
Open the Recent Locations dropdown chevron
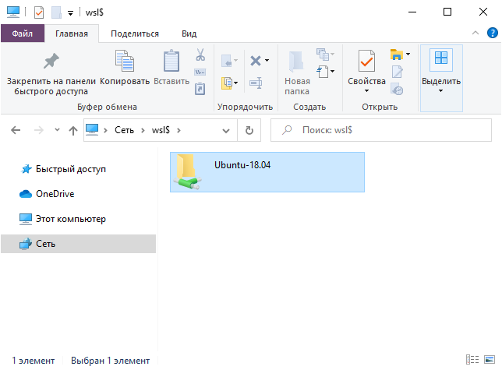coord(57,130)
